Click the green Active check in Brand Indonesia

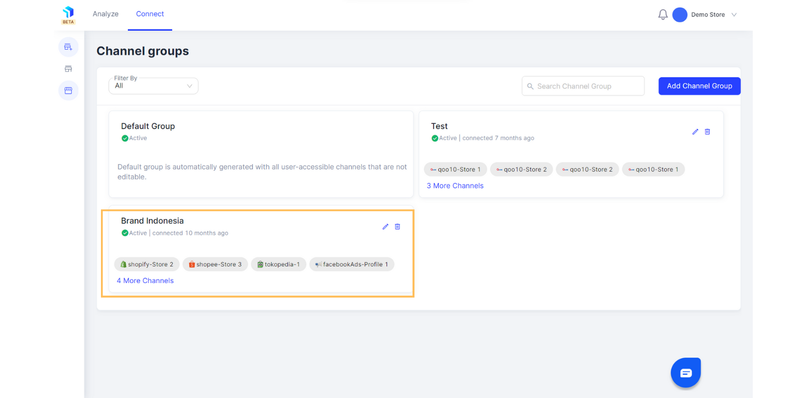pos(125,233)
